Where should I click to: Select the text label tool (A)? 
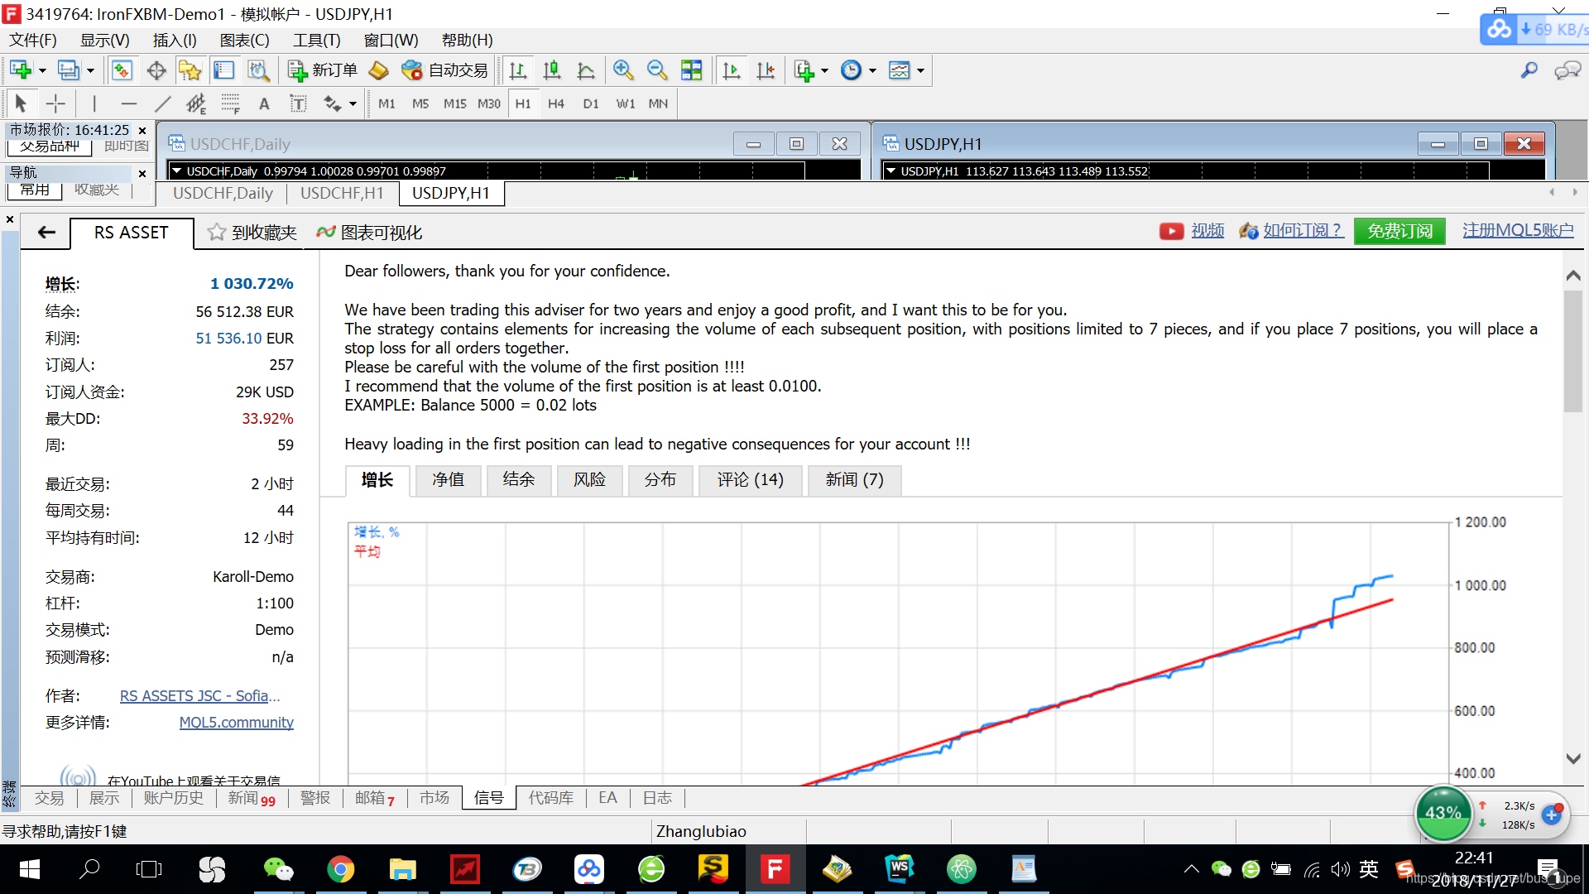[x=264, y=103]
